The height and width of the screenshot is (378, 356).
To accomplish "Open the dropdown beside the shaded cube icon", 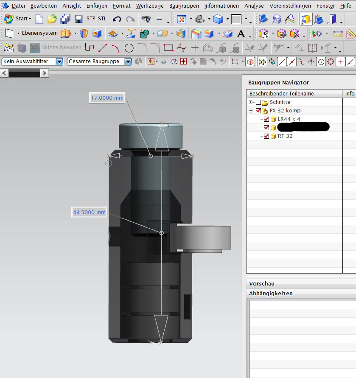I will pyautogui.click(x=227, y=19).
